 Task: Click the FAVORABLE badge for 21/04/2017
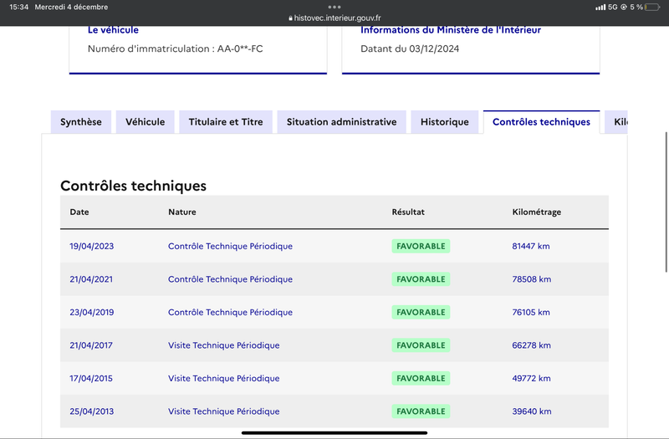click(x=421, y=345)
